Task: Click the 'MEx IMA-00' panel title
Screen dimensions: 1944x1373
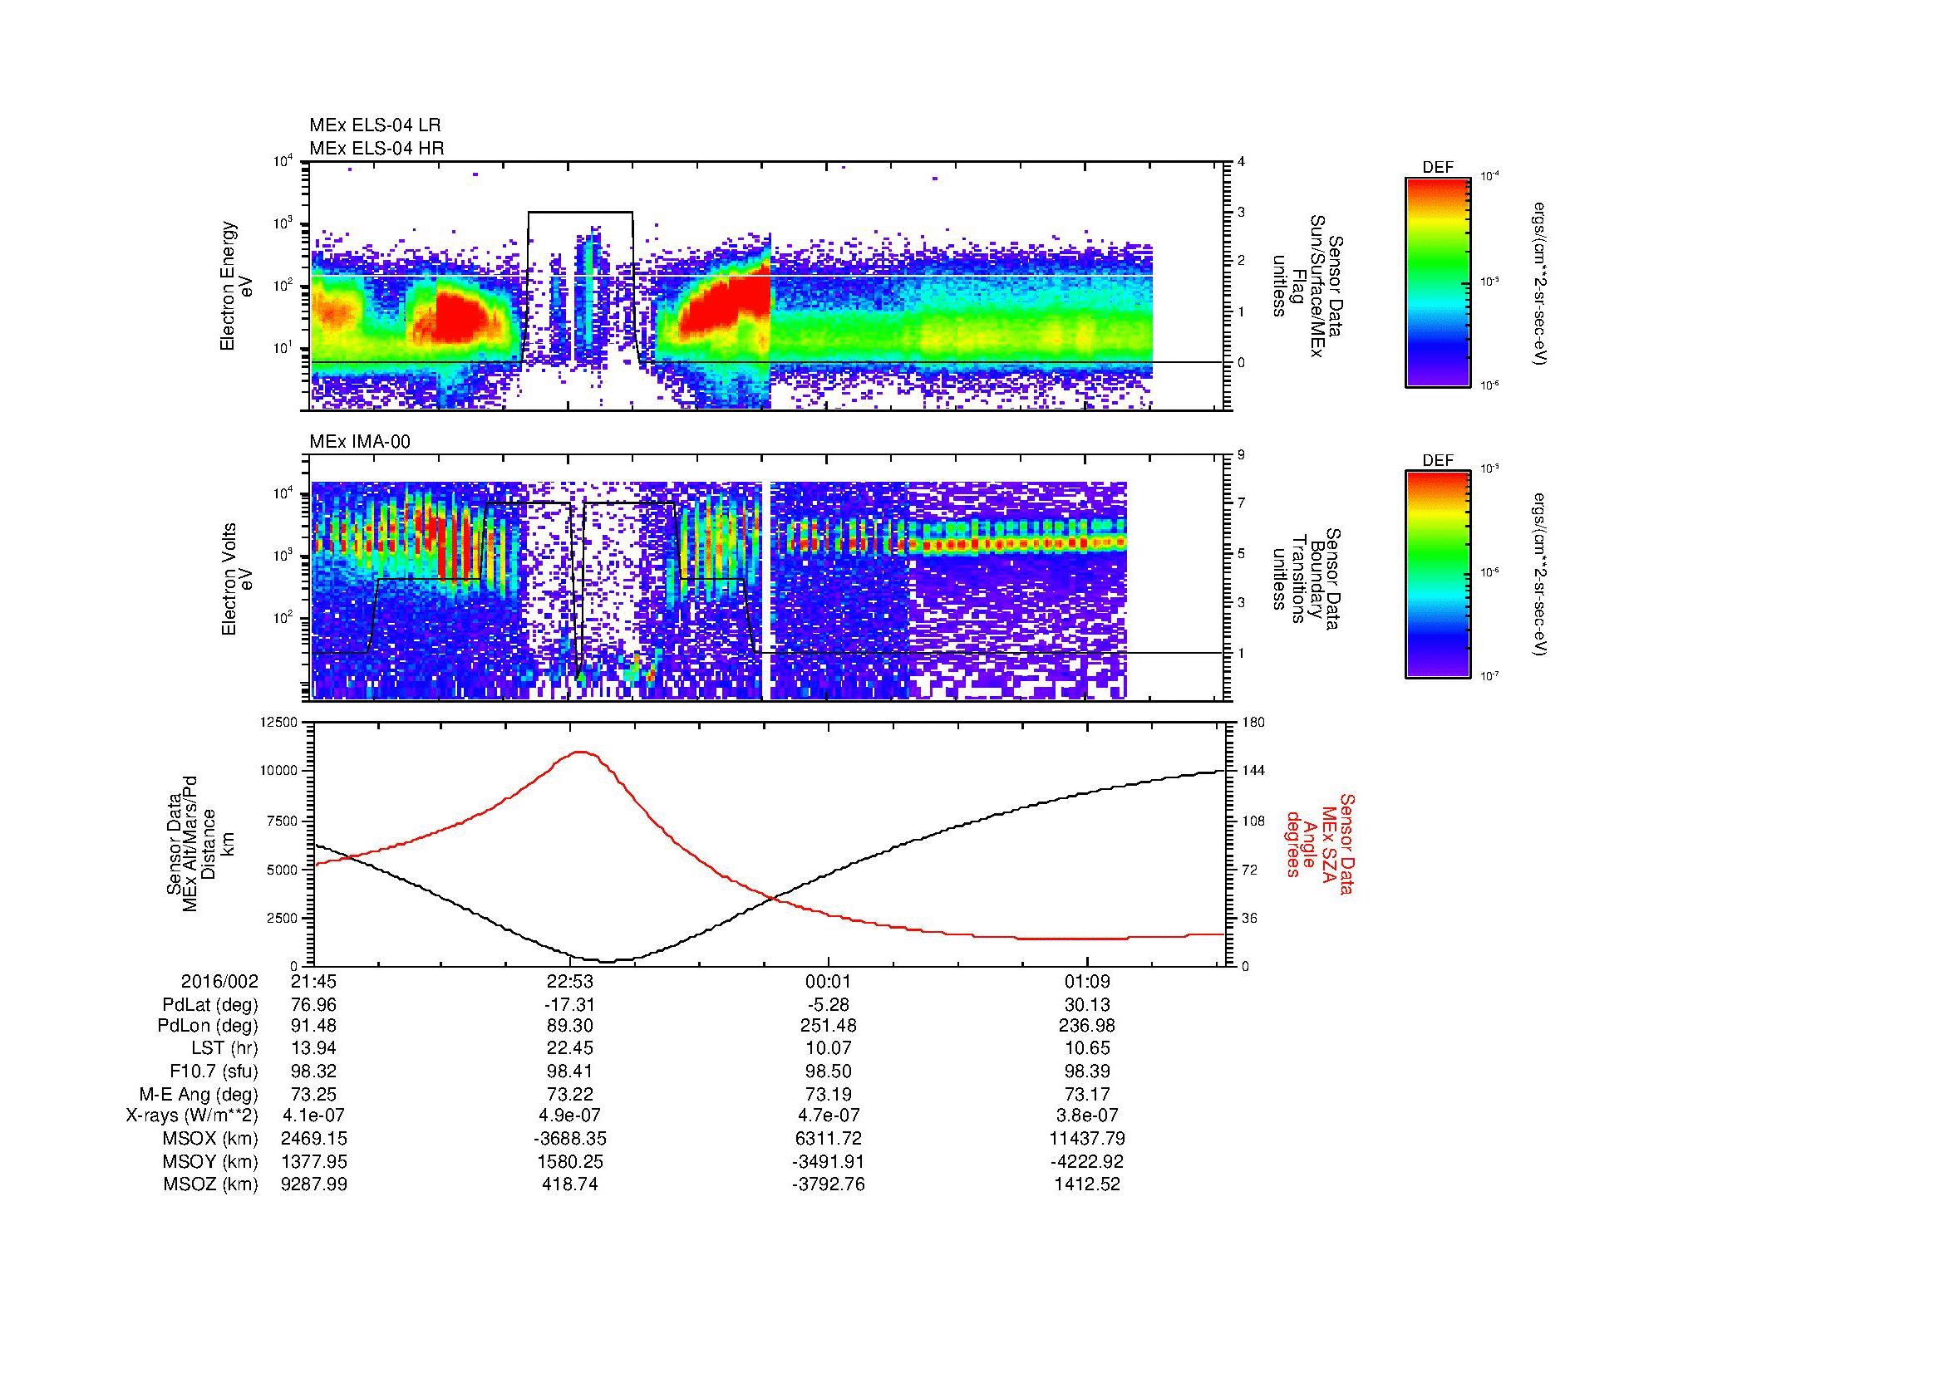Action: click(x=360, y=442)
